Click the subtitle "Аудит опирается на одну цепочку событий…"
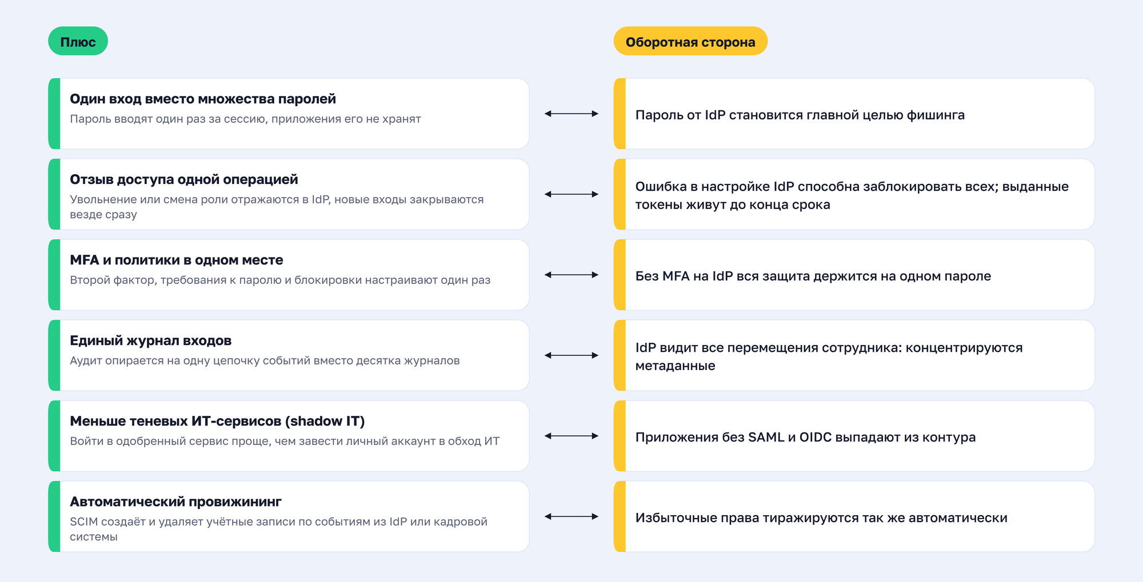Viewport: 1143px width, 582px height. coord(265,360)
